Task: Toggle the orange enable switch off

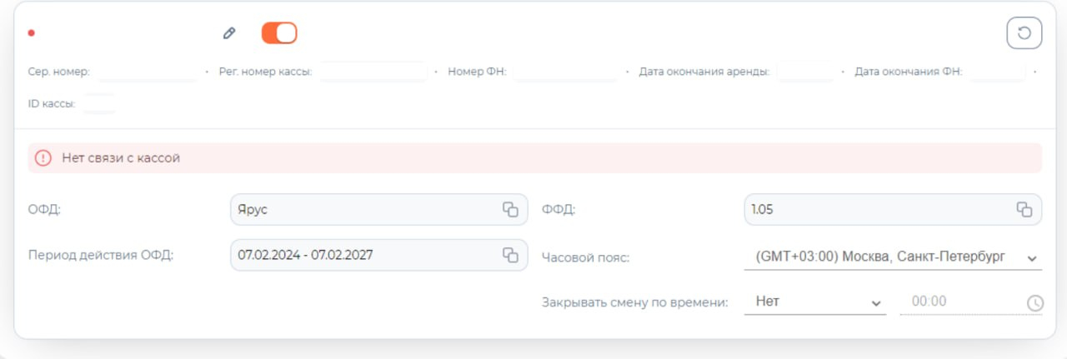Action: coord(279,33)
